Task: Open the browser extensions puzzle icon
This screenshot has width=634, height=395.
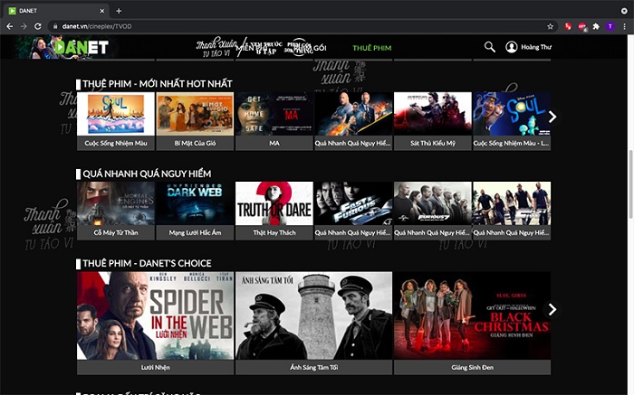Action: (x=595, y=26)
